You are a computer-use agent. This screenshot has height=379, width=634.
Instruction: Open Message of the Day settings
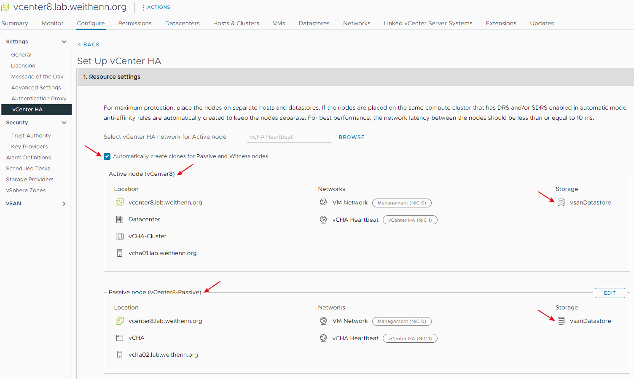click(x=37, y=76)
